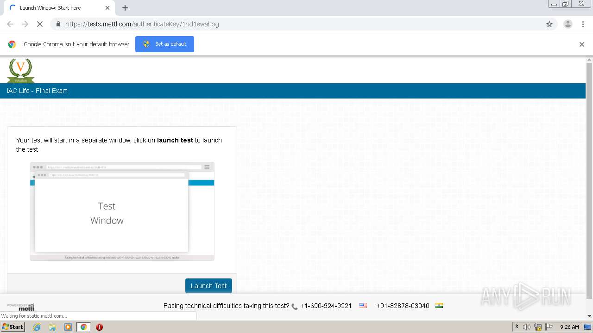593x333 pixels.
Task: Click the site security padlock icon
Action: coord(58,24)
